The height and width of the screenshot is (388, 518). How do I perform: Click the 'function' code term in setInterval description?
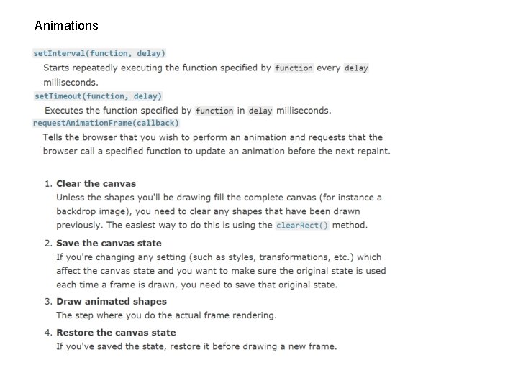click(294, 68)
